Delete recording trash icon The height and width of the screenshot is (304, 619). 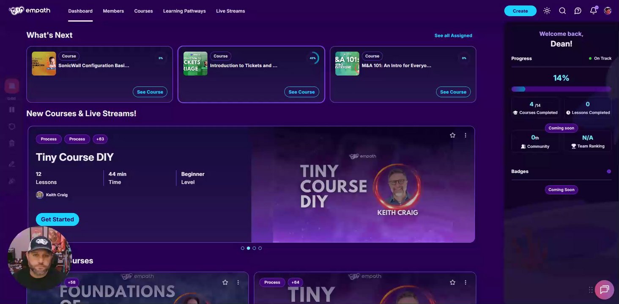point(12,143)
